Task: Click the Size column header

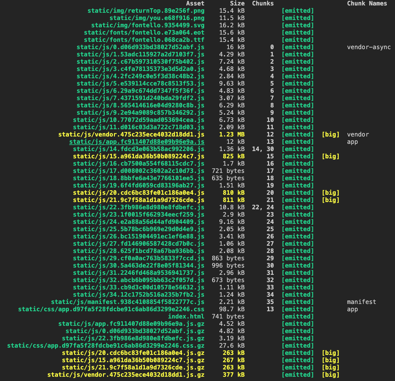Action: coord(237,4)
